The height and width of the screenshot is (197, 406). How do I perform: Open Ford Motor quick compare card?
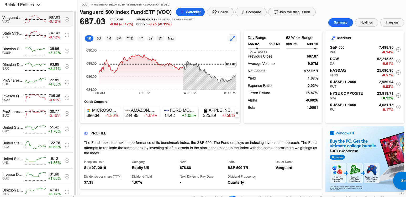pyautogui.click(x=180, y=113)
